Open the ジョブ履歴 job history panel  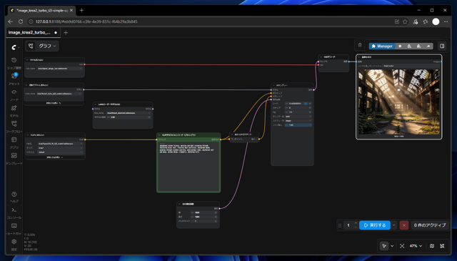pyautogui.click(x=14, y=63)
